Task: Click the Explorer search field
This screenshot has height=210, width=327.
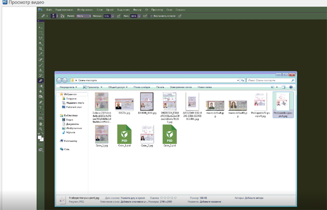Action: click(271, 80)
